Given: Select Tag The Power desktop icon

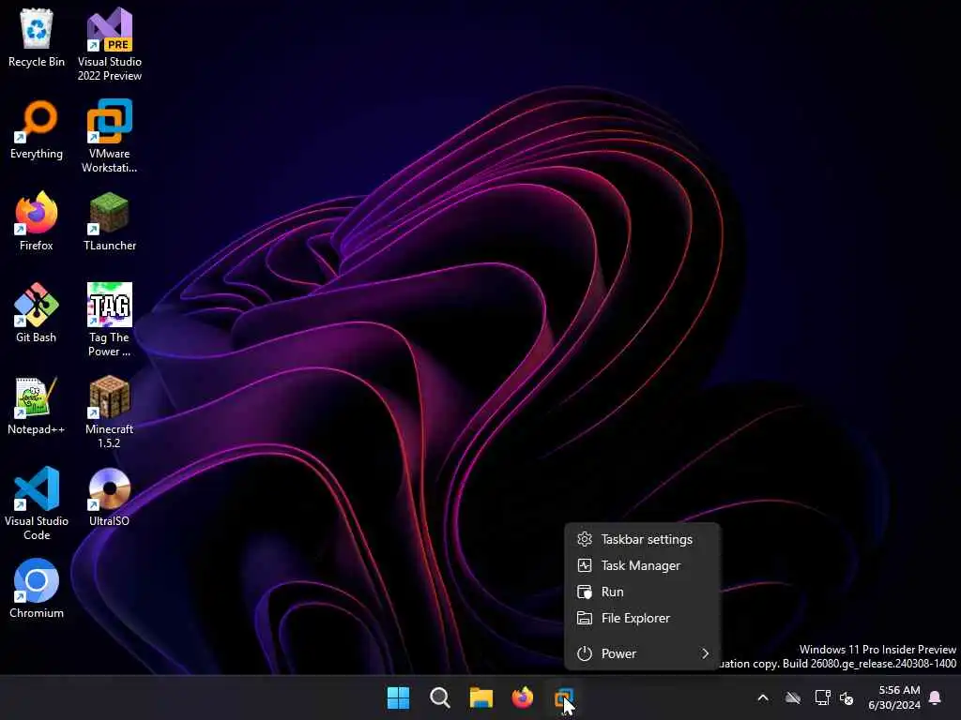Looking at the screenshot, I should pyautogui.click(x=110, y=320).
